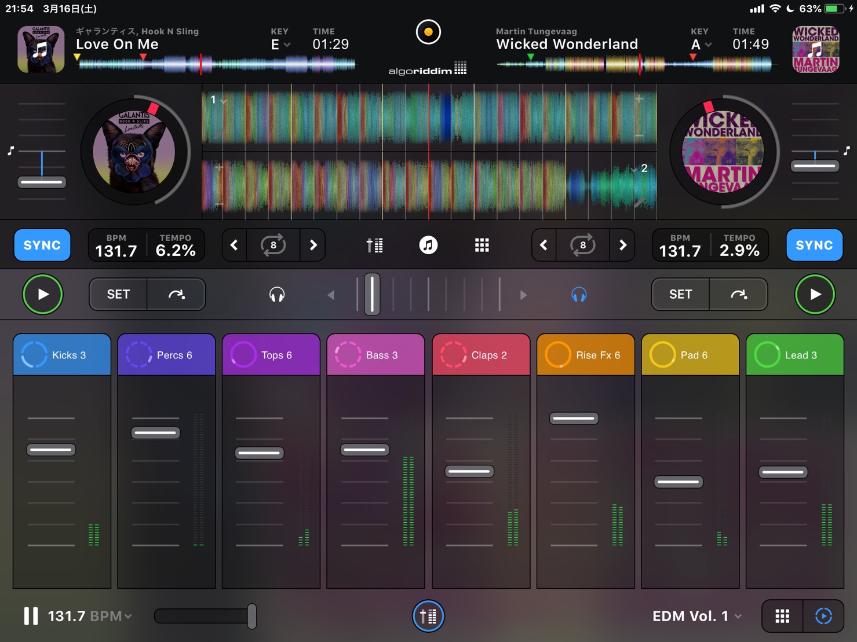This screenshot has height=642, width=857.
Task: Toggle the Claps 2 loop
Action: coord(453,355)
